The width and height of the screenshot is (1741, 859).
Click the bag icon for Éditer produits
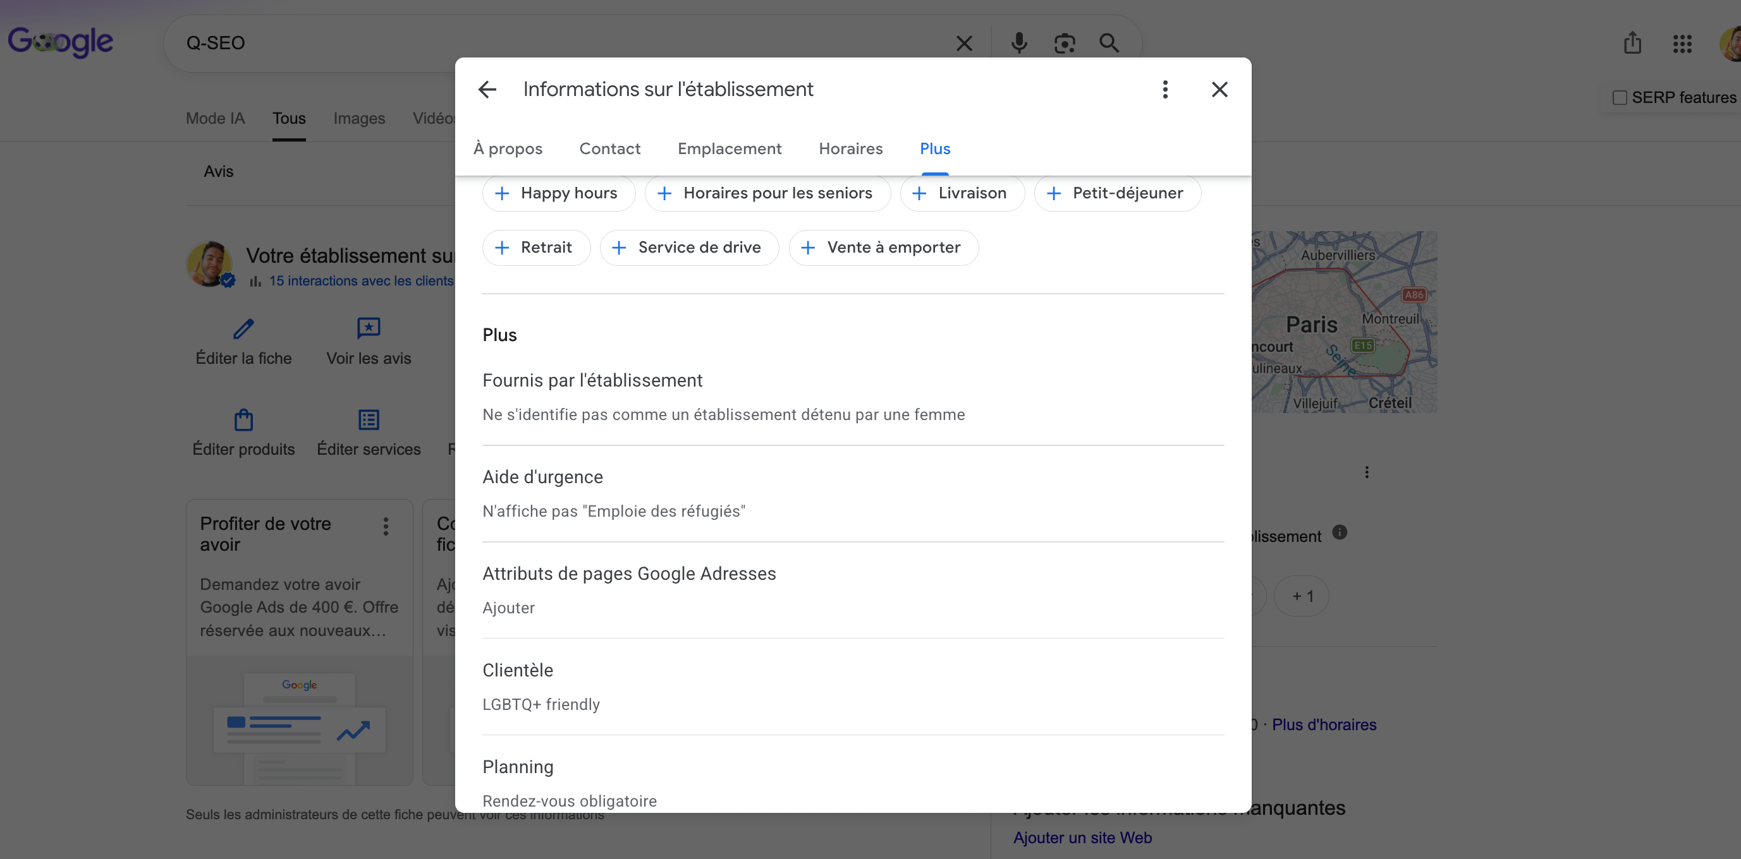[243, 420]
